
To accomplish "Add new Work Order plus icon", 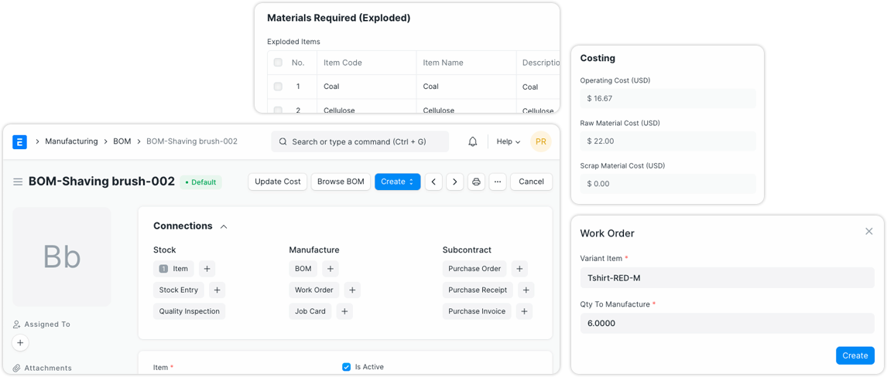I will 352,290.
